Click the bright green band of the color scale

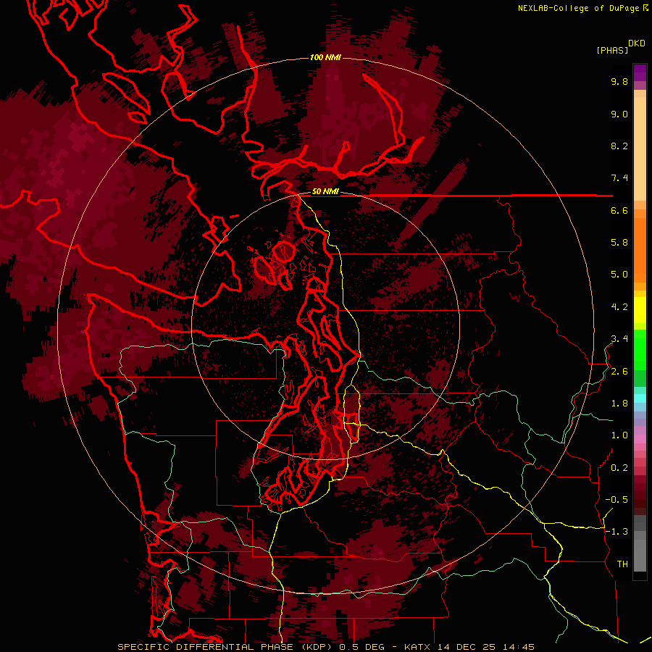[640, 348]
